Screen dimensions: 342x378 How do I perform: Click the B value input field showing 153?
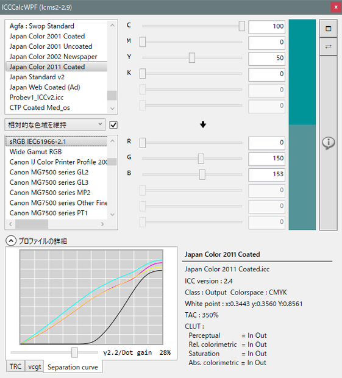266,174
